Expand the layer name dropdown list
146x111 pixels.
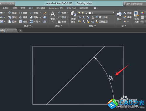(x=113, y=13)
